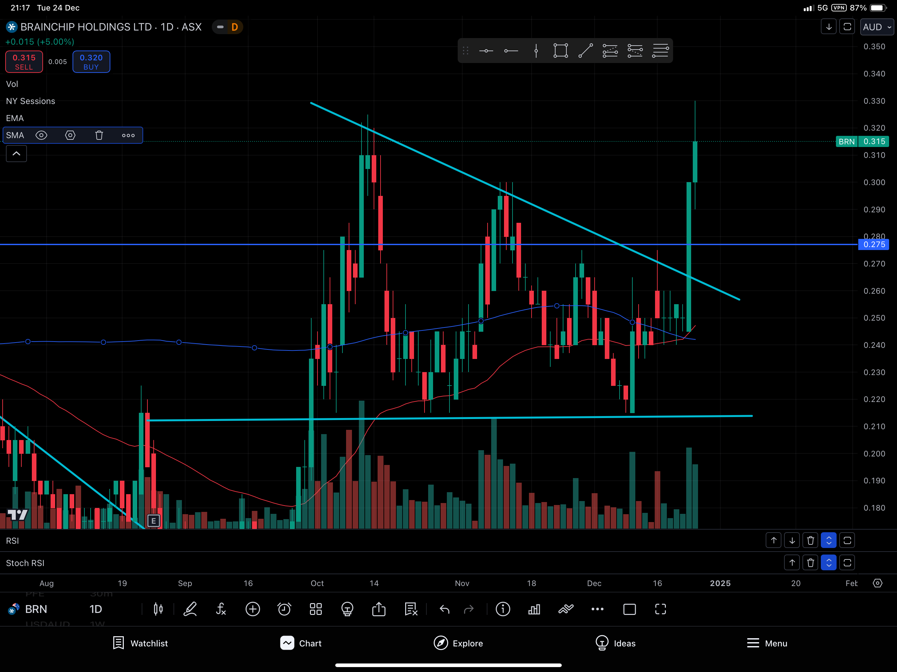Open the AUD currency dropdown
The height and width of the screenshot is (672, 897).
[x=877, y=27]
